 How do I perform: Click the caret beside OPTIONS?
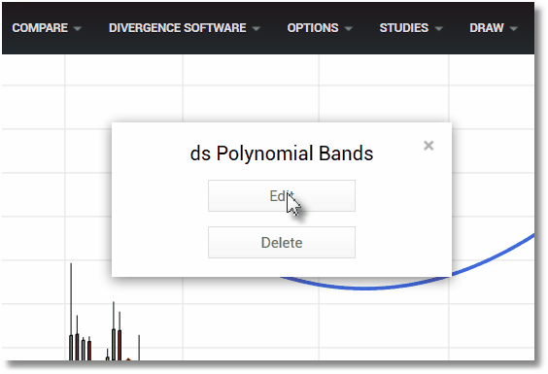coord(348,29)
